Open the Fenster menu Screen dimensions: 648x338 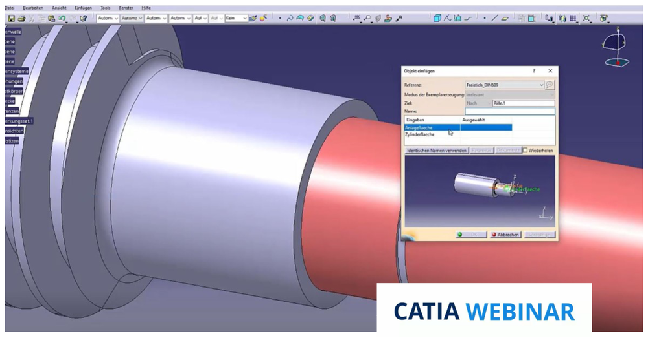(126, 8)
